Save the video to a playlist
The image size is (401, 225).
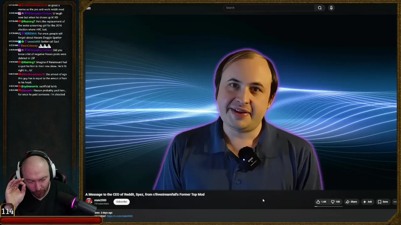click(x=383, y=202)
